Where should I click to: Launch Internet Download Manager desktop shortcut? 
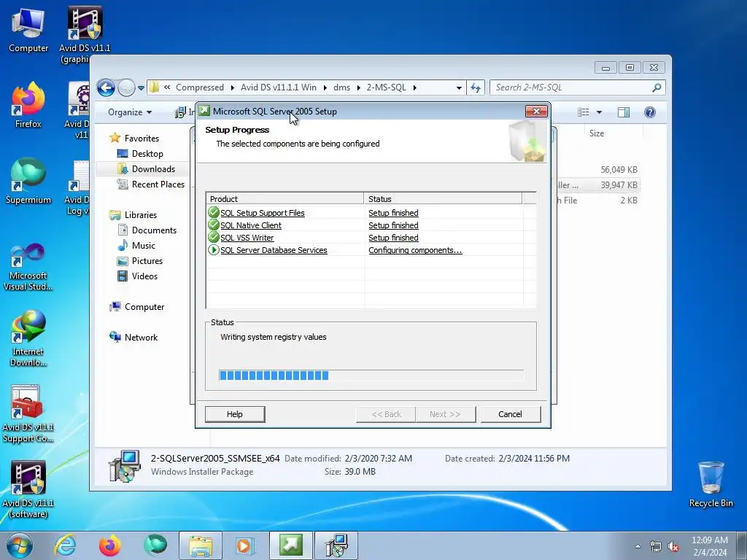28,338
